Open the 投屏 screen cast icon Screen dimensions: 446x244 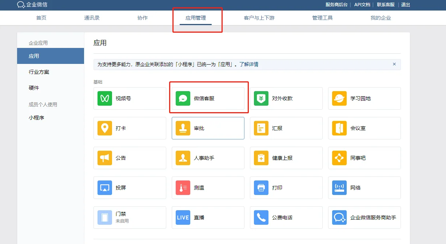105,188
